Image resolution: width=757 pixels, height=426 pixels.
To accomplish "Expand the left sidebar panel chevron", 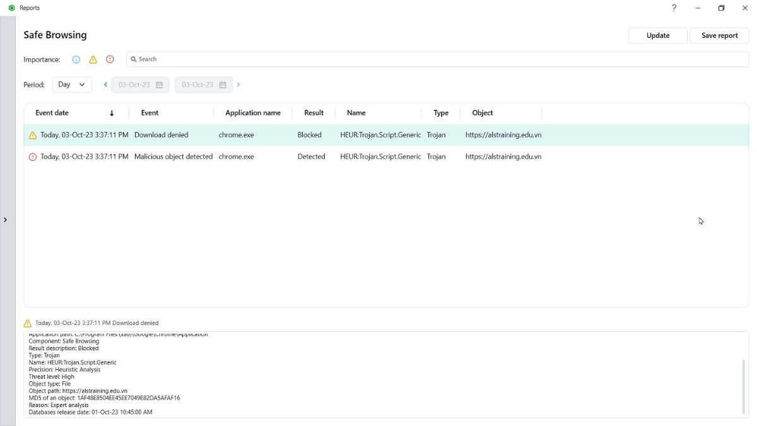I will pos(6,220).
